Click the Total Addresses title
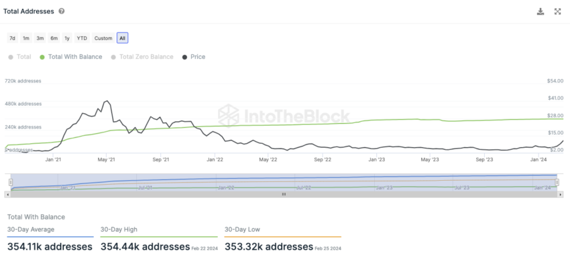570x261 pixels. pyautogui.click(x=29, y=11)
